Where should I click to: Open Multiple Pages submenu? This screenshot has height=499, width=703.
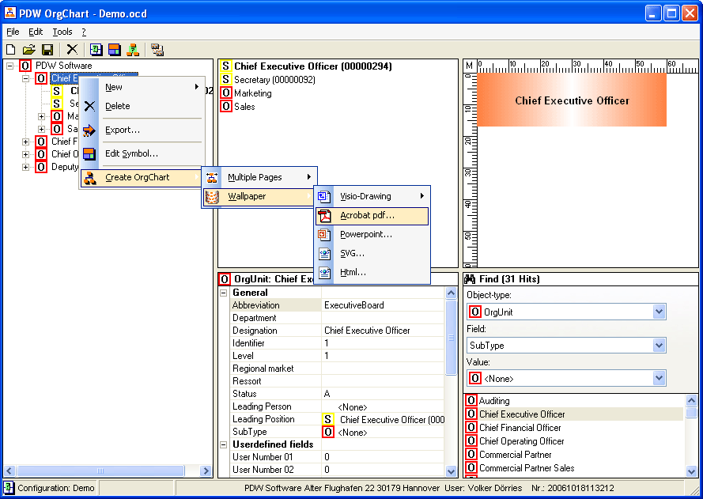point(255,177)
